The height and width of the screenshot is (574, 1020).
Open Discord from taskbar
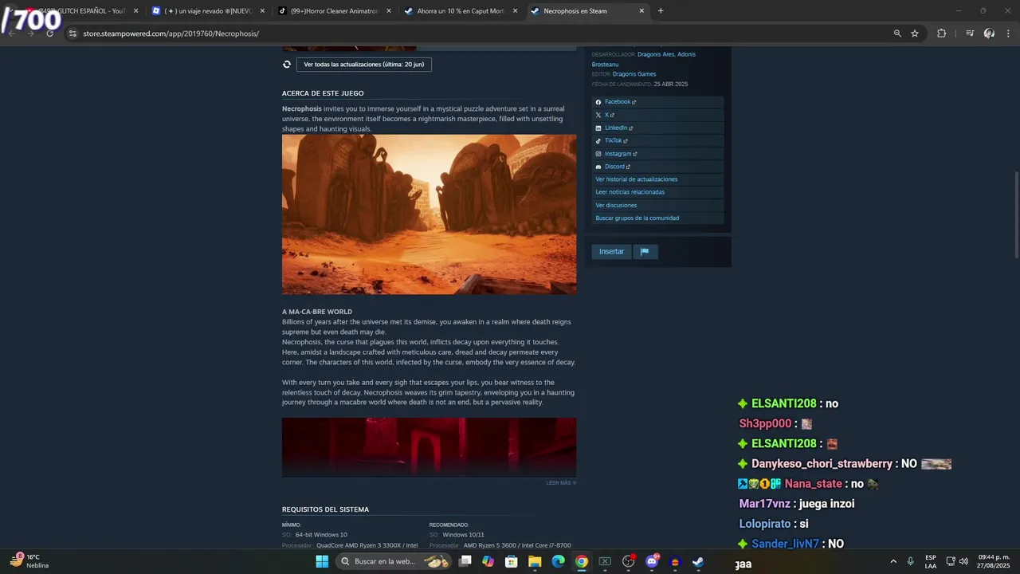[x=652, y=561]
